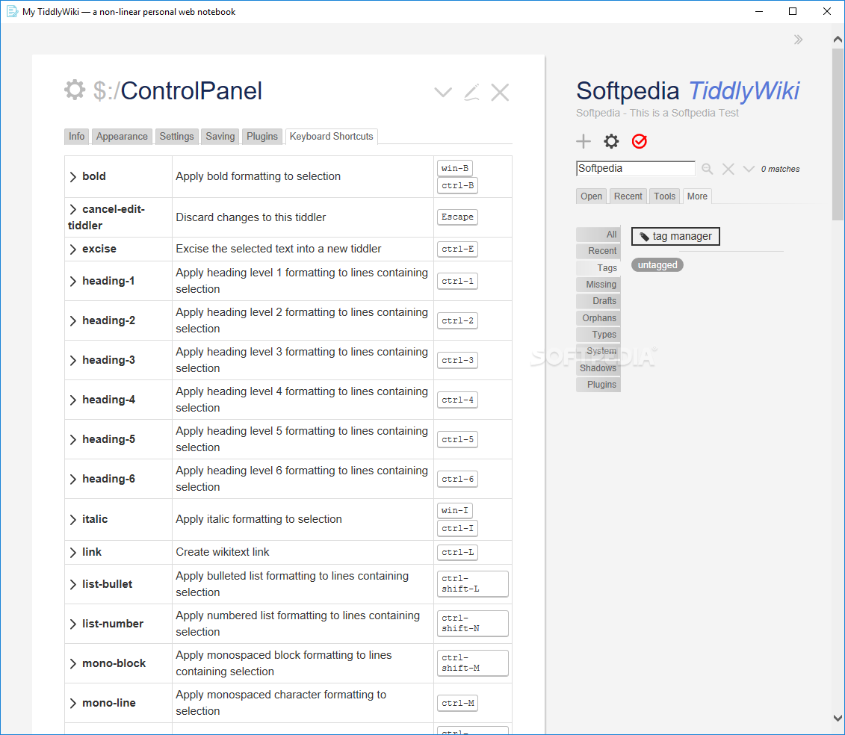Click the ctrl-B shortcut key
The image size is (845, 735).
pyautogui.click(x=457, y=185)
